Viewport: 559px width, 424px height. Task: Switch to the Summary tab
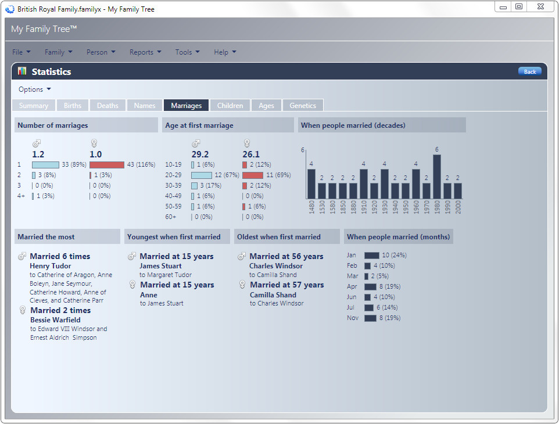click(x=34, y=106)
